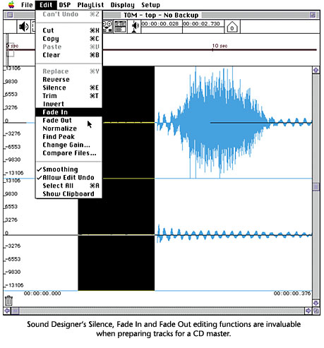Image resolution: width=324 pixels, height=348 pixels.
Task: Select Silence in the Edit menu
Action: coord(68,88)
